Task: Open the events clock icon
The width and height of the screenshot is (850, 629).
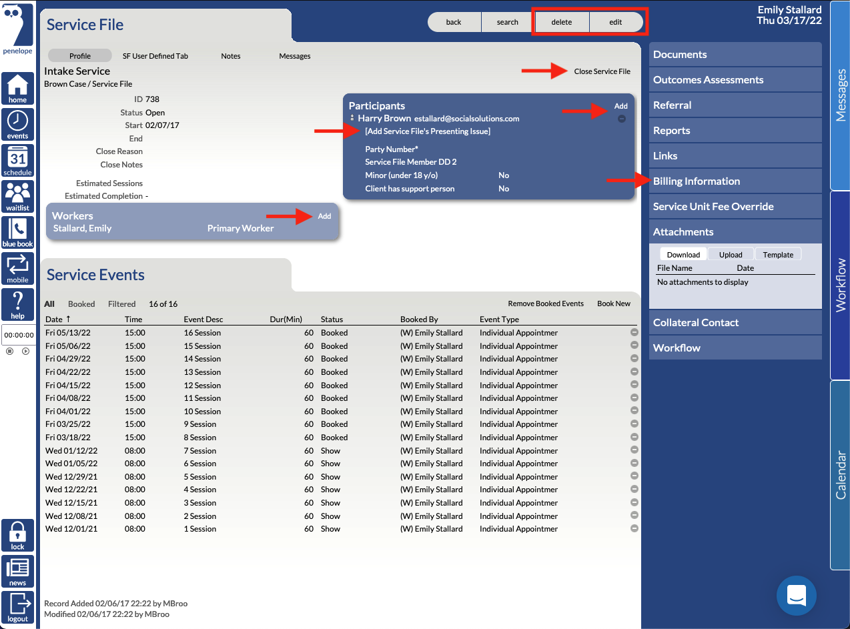Action: (x=17, y=124)
